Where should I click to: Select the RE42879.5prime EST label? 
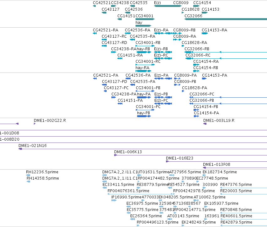pos(236,222)
